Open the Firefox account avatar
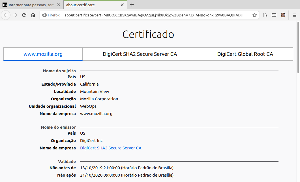This screenshot has width=300, height=182. coord(283,15)
